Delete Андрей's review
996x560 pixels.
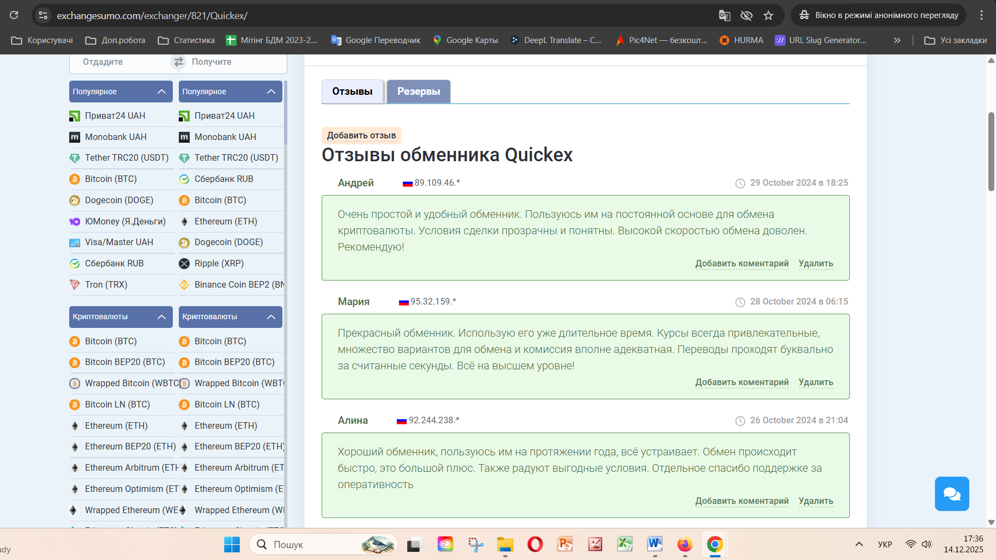point(816,264)
